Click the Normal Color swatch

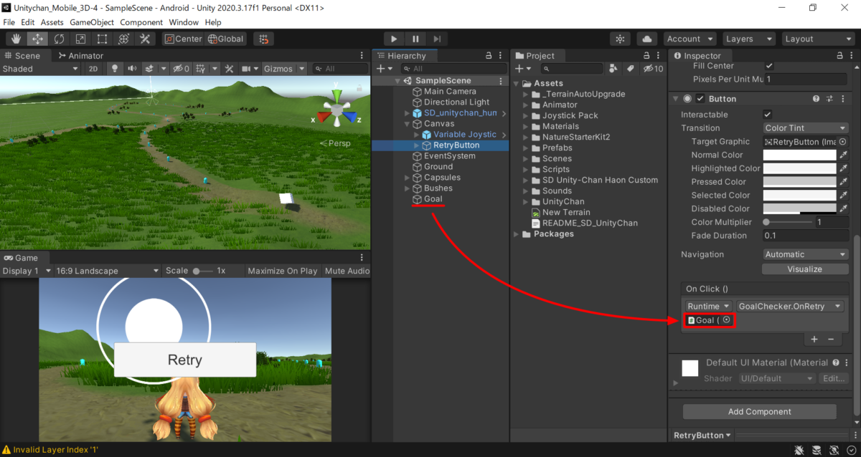[800, 155]
